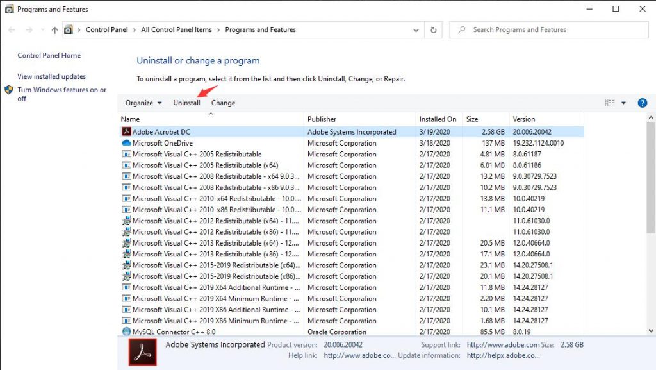Open Turn Windows features on or off
Image resolution: width=656 pixels, height=370 pixels.
pyautogui.click(x=62, y=94)
